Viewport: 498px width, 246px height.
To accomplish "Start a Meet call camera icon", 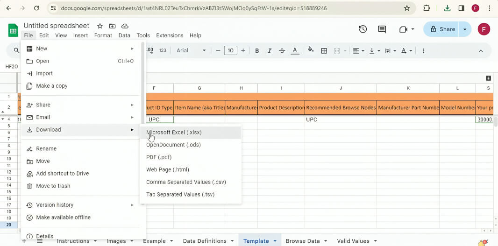I will click(x=403, y=29).
